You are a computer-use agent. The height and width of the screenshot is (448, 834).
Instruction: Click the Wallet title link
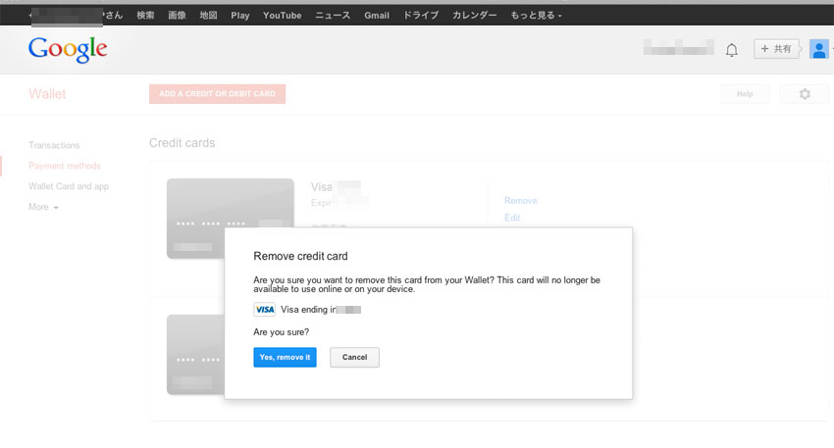(47, 94)
